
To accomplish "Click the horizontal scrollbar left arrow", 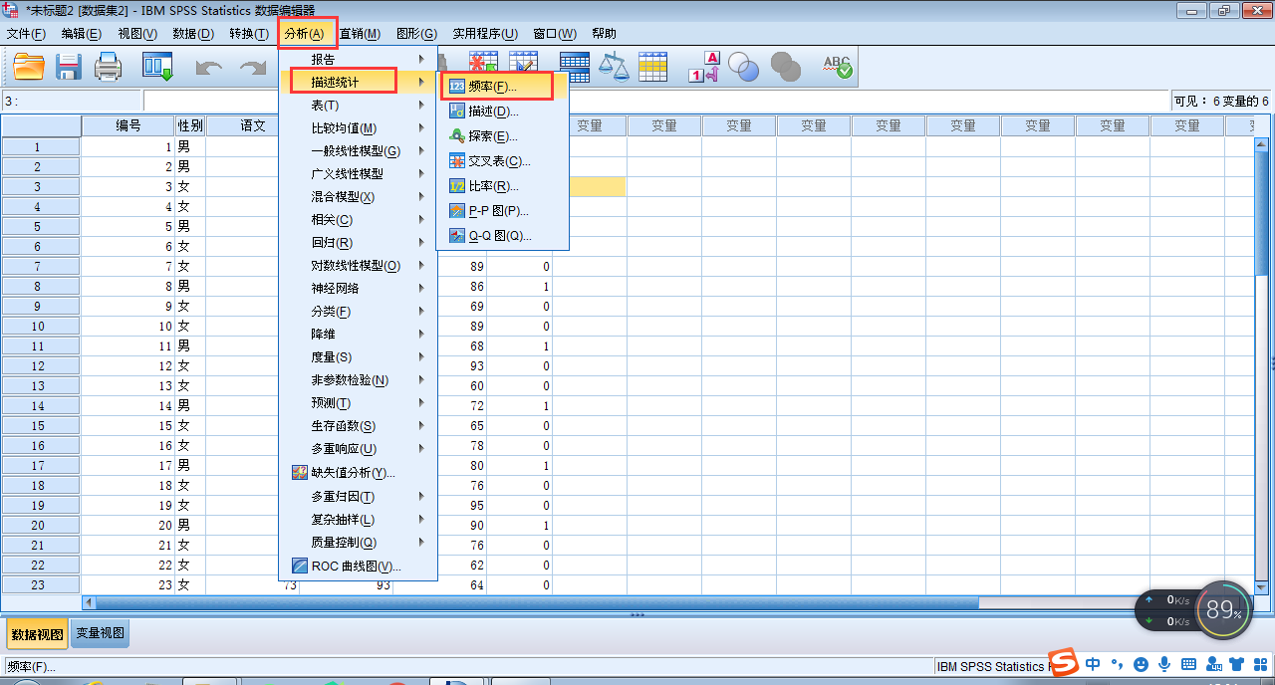I will tap(89, 602).
